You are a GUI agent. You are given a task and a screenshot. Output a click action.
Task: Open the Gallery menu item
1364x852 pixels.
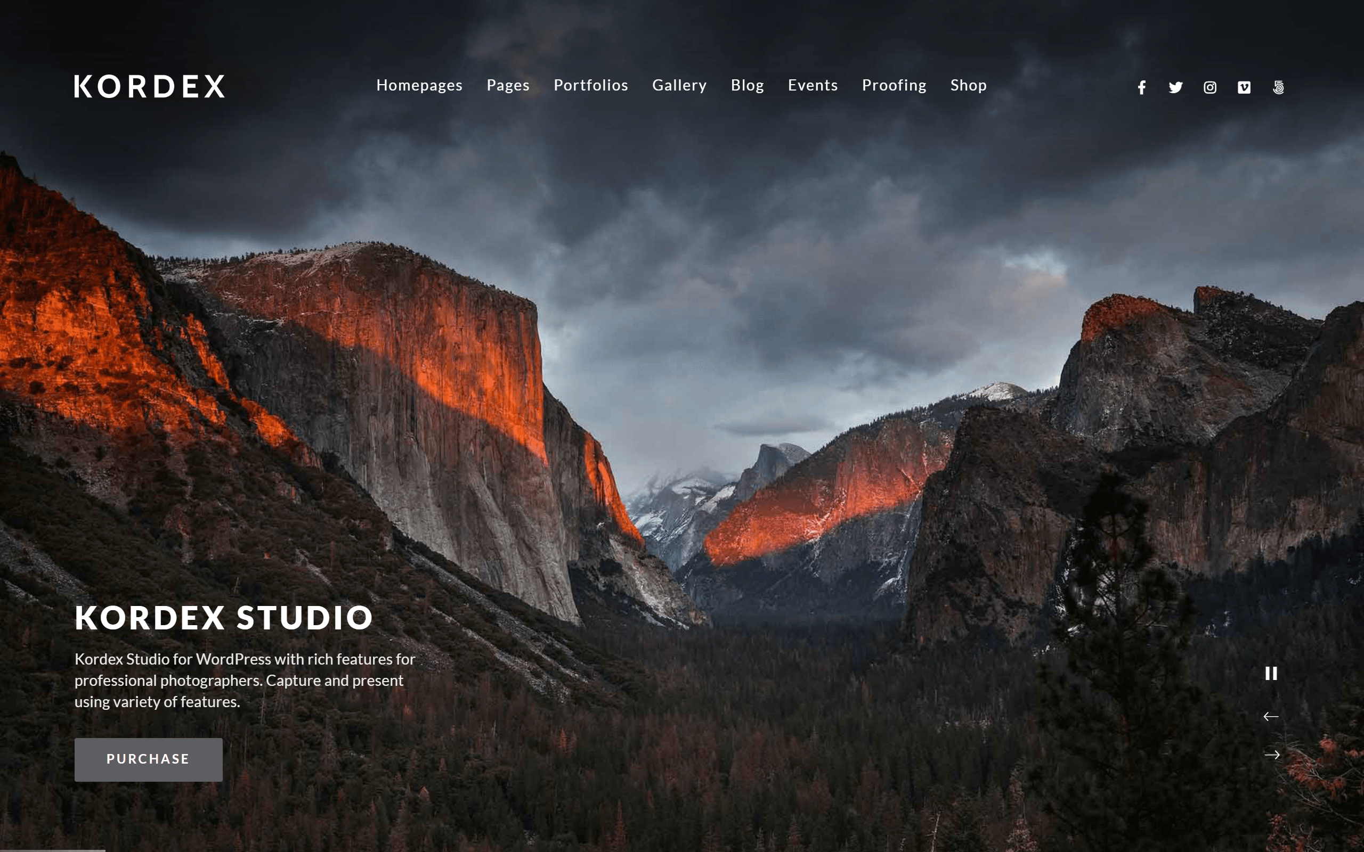pos(679,85)
